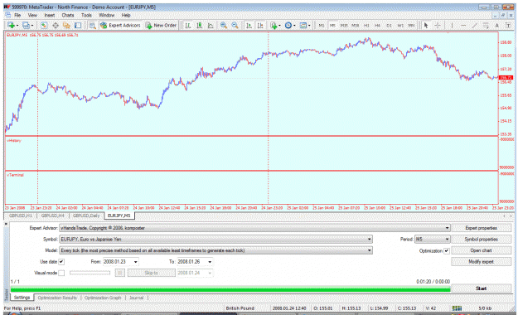Set timeframe to D1 on toolbar
The height and width of the screenshot is (315, 518).
[390, 26]
